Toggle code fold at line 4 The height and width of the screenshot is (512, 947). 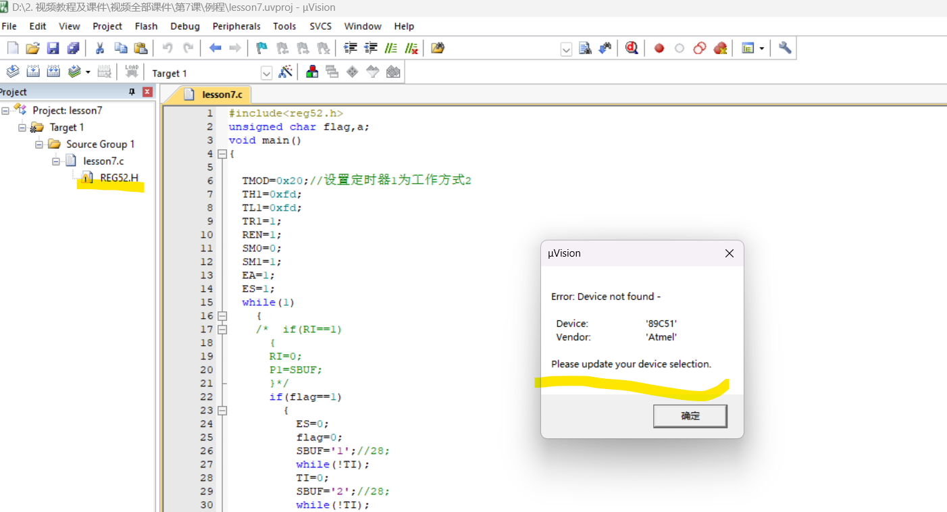pos(222,154)
